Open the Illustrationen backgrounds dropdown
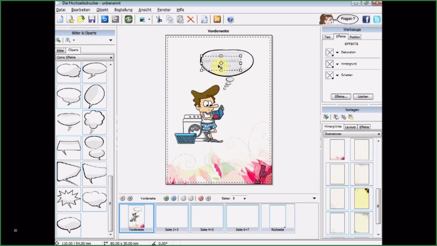 pos(379,134)
